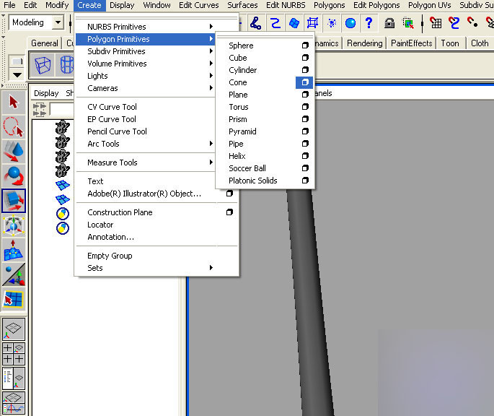This screenshot has width=494, height=416.
Task: Click the snap to grids magnet icon
Action: tap(436, 23)
